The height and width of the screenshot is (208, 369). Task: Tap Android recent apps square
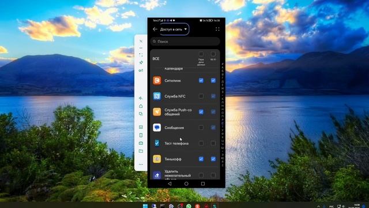(203, 184)
